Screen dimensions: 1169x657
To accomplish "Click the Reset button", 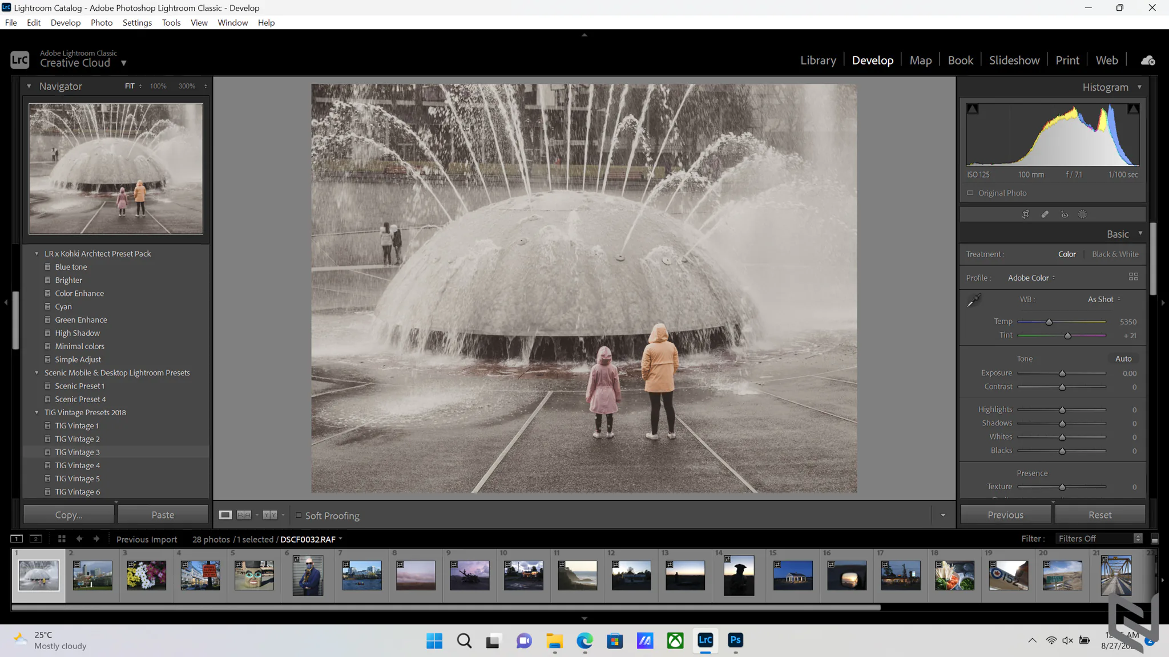I will point(1099,514).
